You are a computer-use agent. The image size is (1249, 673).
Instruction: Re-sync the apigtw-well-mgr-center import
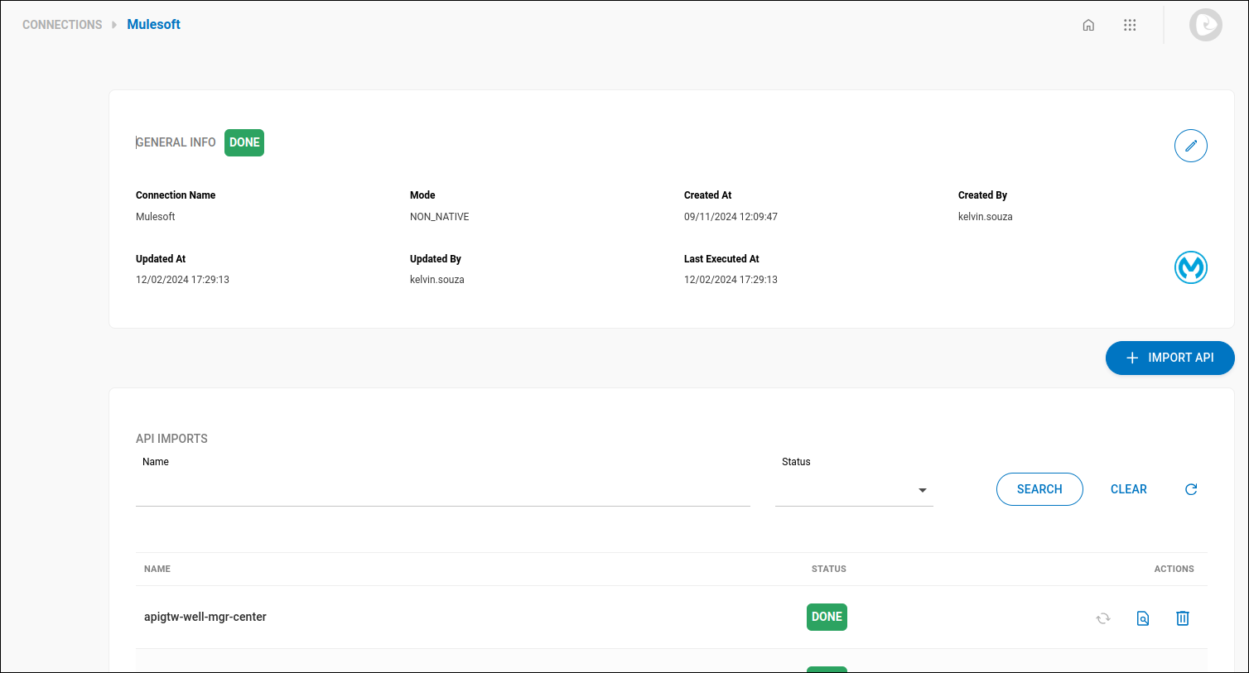[1102, 618]
